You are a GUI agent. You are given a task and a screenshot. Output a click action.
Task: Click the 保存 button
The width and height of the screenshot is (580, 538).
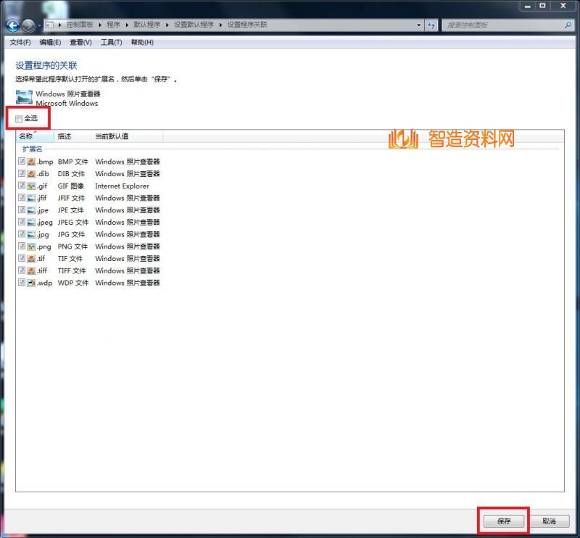coord(504,521)
